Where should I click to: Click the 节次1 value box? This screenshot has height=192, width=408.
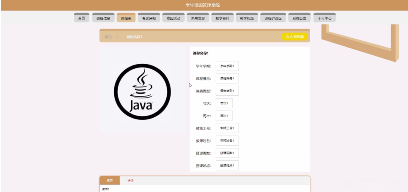[x=224, y=103]
